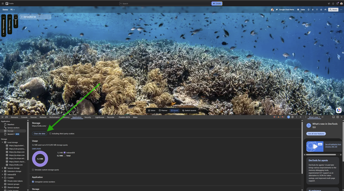This screenshot has width=344, height=191.
Task: Click the IndexedDB purple legend swatch
Action: click(64, 153)
